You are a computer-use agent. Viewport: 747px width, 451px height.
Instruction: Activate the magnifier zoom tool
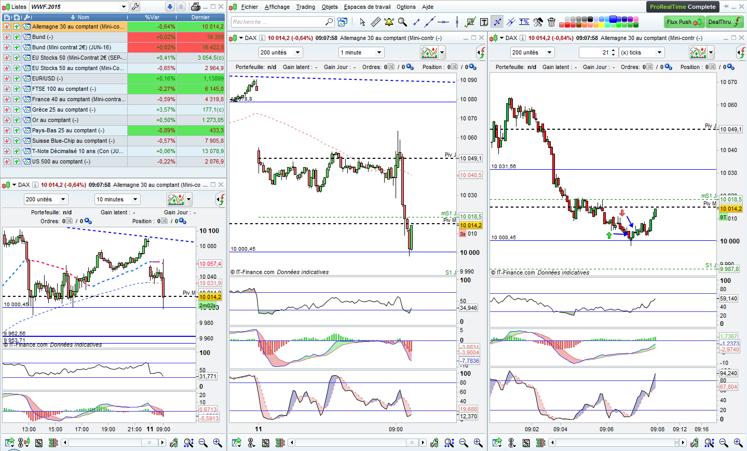[402, 22]
